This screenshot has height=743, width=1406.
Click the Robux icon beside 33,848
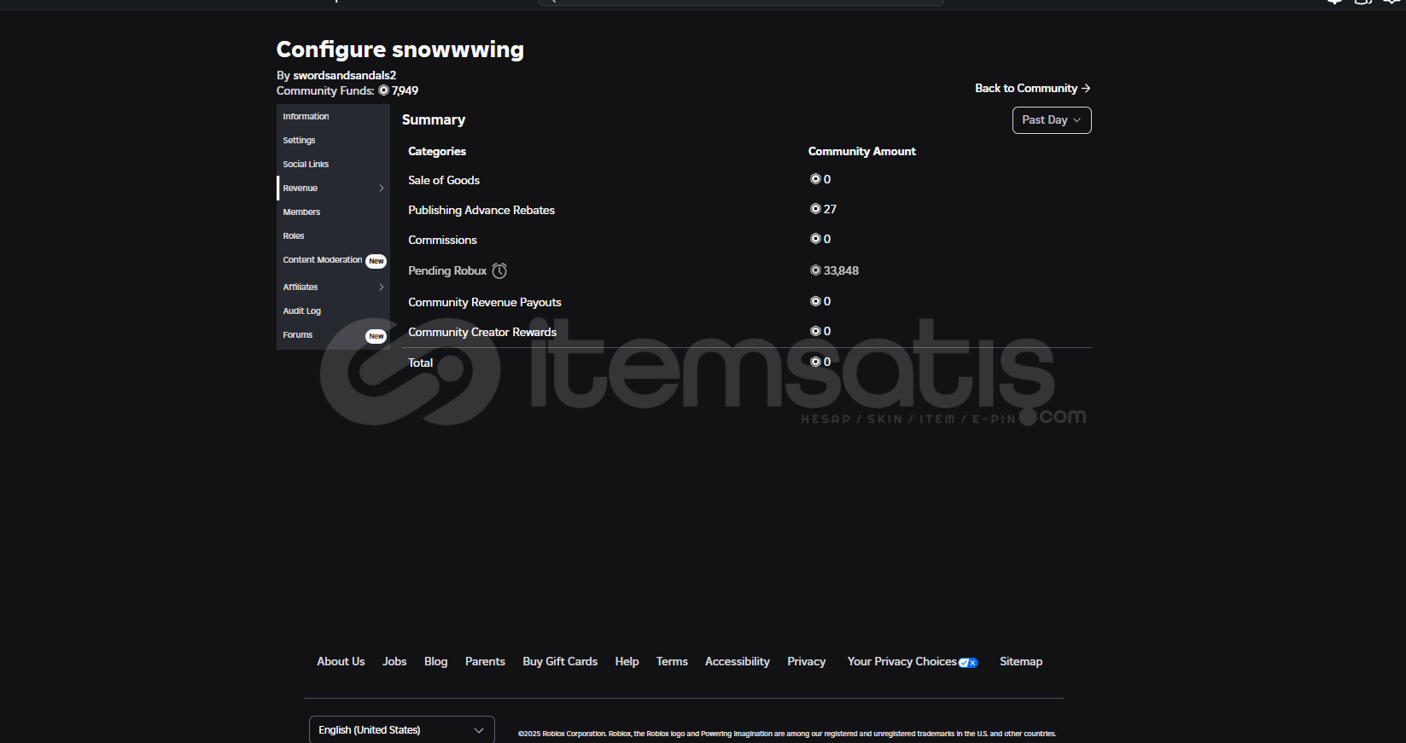pos(815,270)
